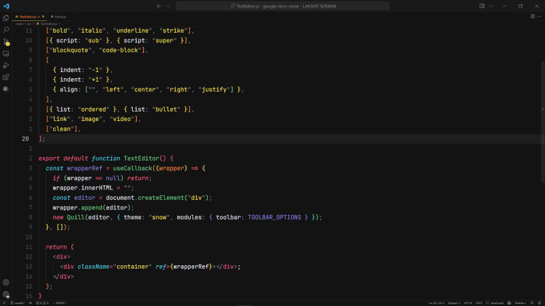Viewport: 545px width, 306px height.
Task: Click the vertical scrollbar of the editor
Action: coord(543,122)
